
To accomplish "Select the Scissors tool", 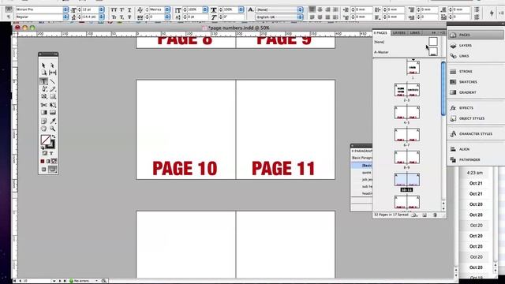I will 44,105.
